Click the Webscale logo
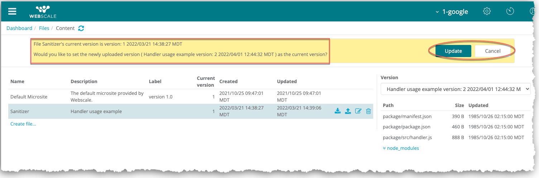This screenshot has width=539, height=178. pyautogui.click(x=43, y=11)
